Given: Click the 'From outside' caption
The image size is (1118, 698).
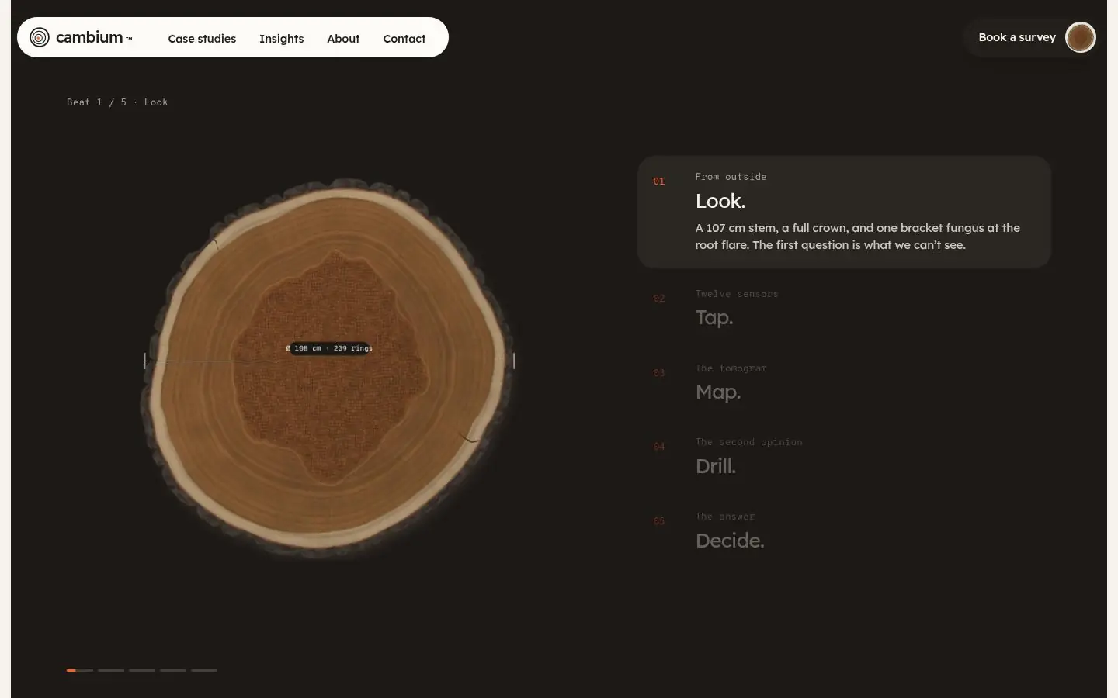Looking at the screenshot, I should (731, 177).
